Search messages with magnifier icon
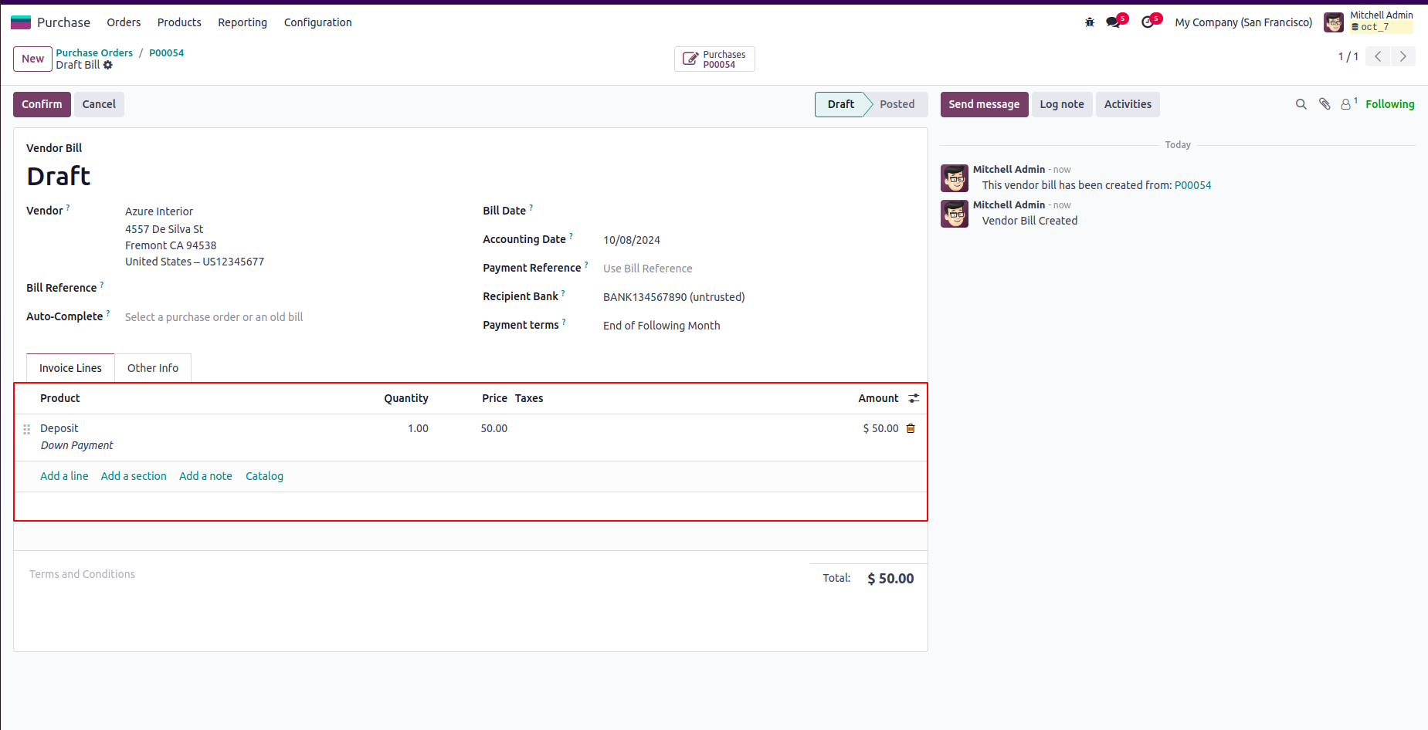Image resolution: width=1428 pixels, height=730 pixels. point(1301,104)
